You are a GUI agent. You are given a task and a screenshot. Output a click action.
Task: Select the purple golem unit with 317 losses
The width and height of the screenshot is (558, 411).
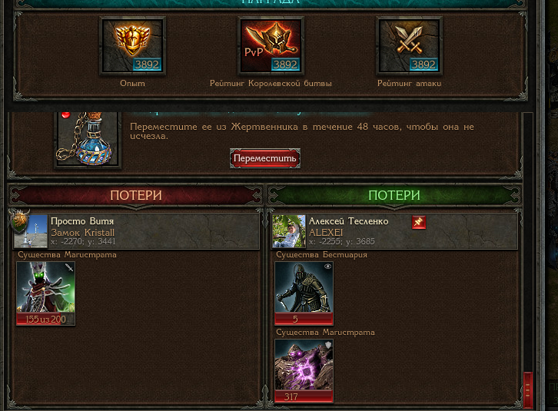[304, 371]
